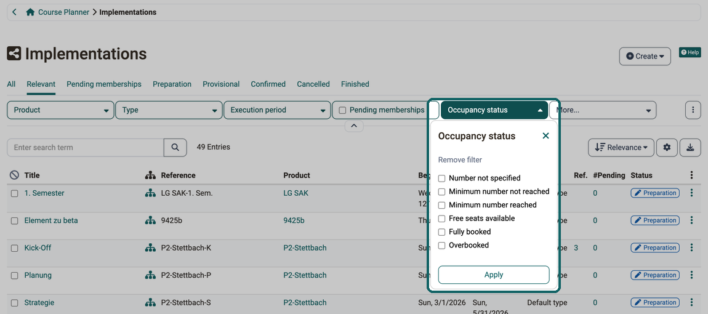
Task: Click the deselect-all icon in Title header
Action: pos(14,175)
